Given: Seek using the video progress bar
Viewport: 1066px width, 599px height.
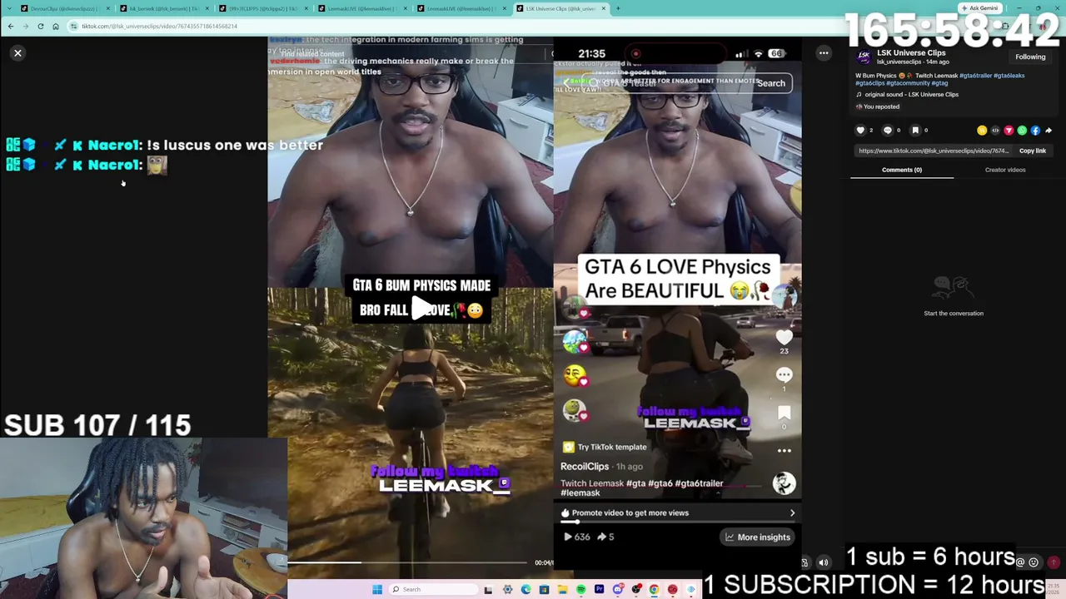Looking at the screenshot, I should coord(408,563).
